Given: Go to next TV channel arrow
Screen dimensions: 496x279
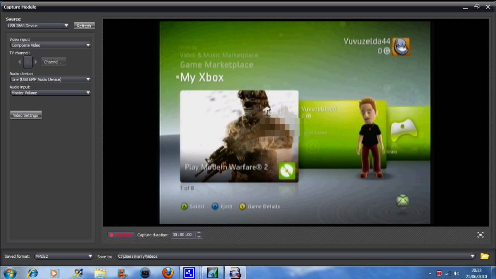Looking at the screenshot, I should 36,62.
